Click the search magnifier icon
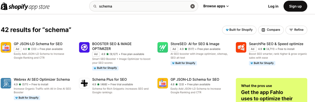315x102 pixels. (95, 6)
